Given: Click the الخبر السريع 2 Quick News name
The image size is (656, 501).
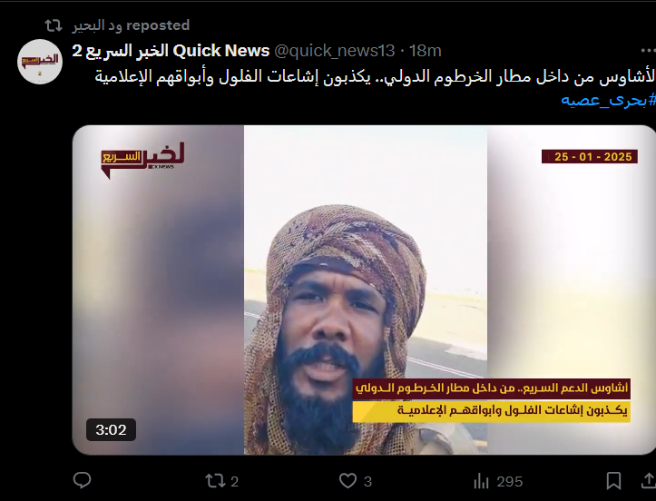Looking at the screenshot, I should coord(171,51).
